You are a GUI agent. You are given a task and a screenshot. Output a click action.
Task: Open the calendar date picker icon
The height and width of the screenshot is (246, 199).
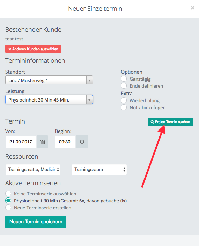click(42, 142)
